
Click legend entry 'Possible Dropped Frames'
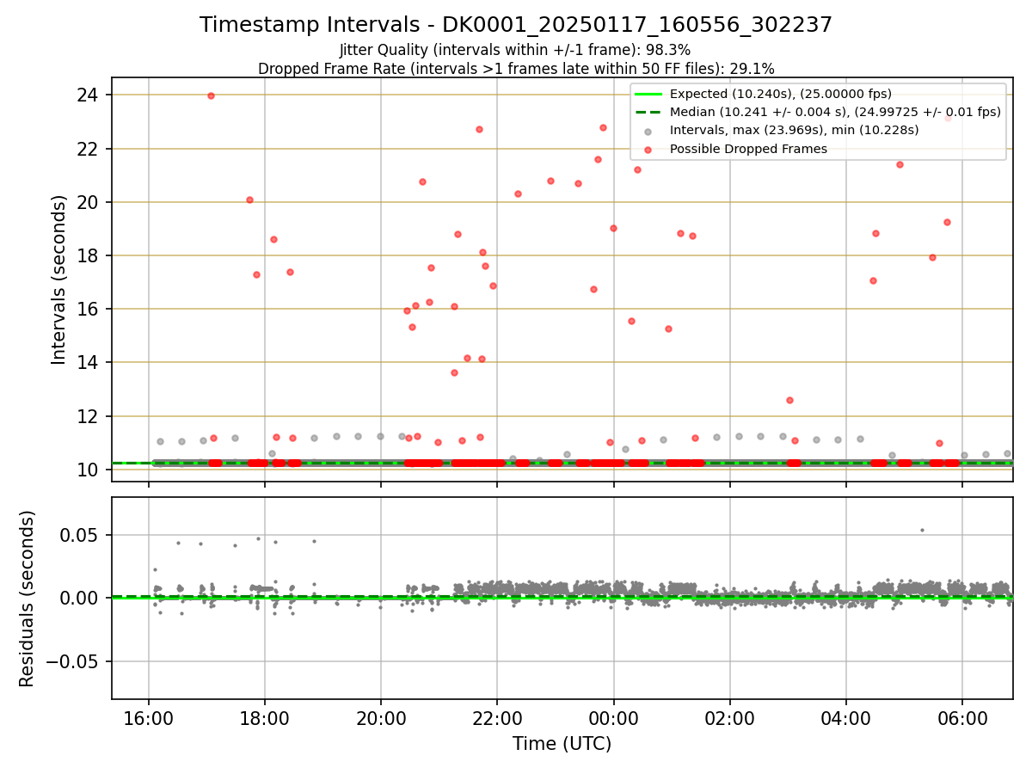click(748, 149)
